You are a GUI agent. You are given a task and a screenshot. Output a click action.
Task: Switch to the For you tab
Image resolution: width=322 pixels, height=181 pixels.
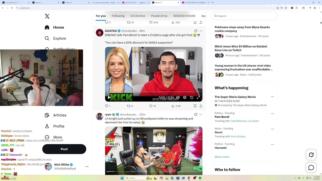[101, 16]
